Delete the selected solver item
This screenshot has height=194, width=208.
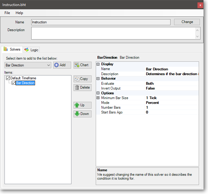(82, 87)
